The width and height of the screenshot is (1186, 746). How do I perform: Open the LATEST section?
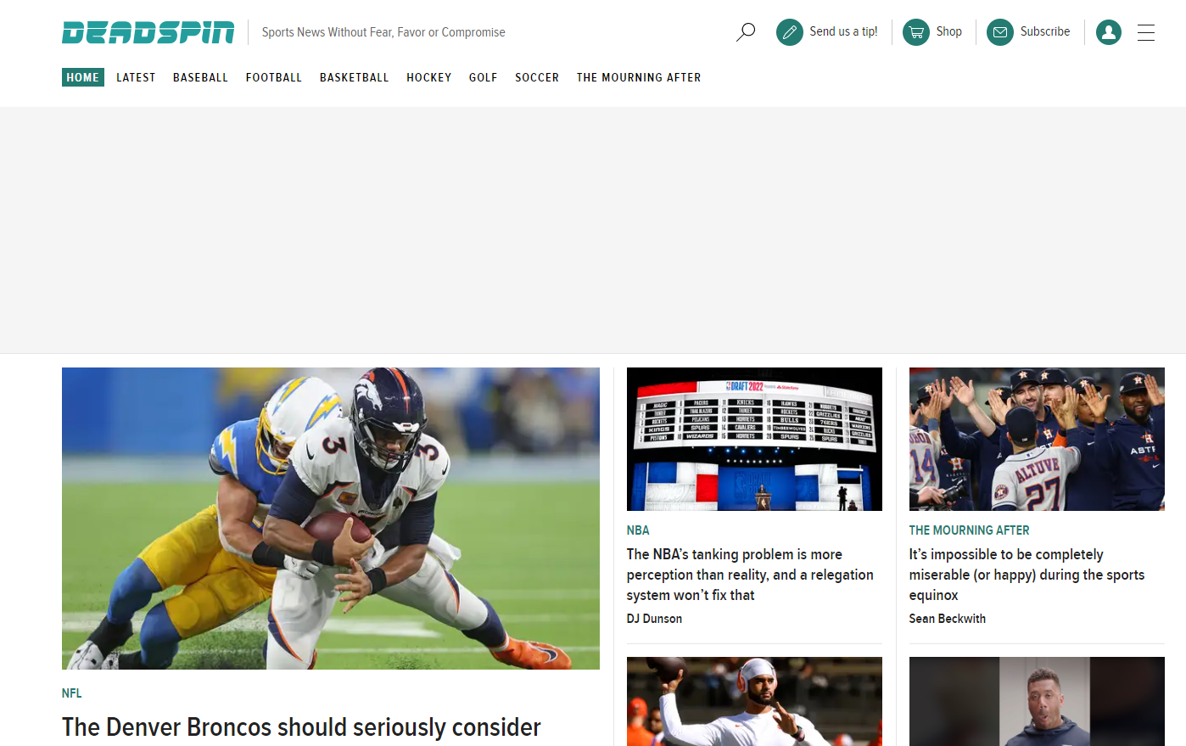coord(136,77)
